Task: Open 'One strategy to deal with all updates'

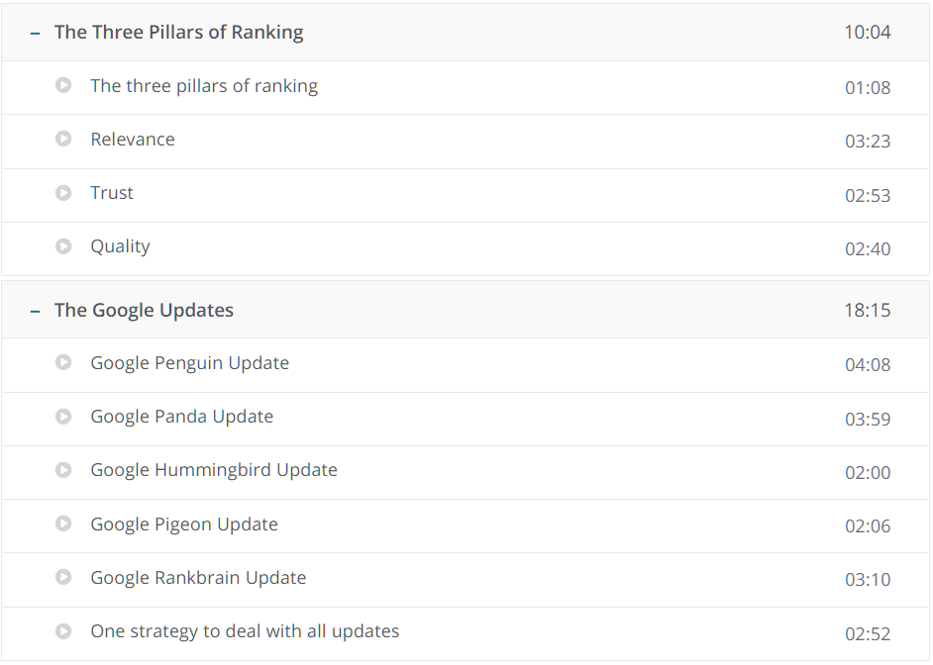Action: 245,631
